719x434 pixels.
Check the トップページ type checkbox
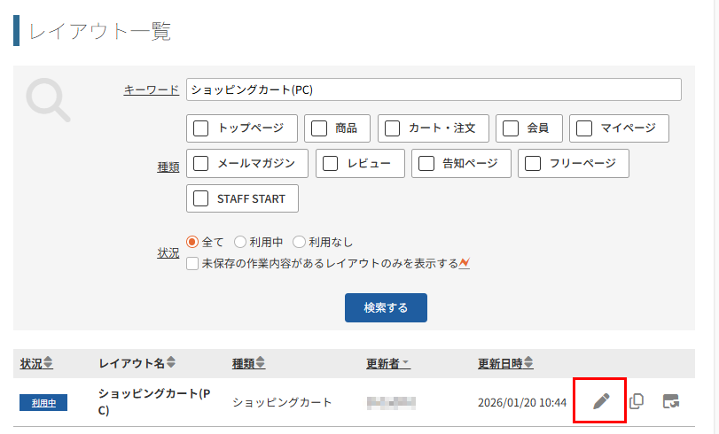tap(201, 128)
